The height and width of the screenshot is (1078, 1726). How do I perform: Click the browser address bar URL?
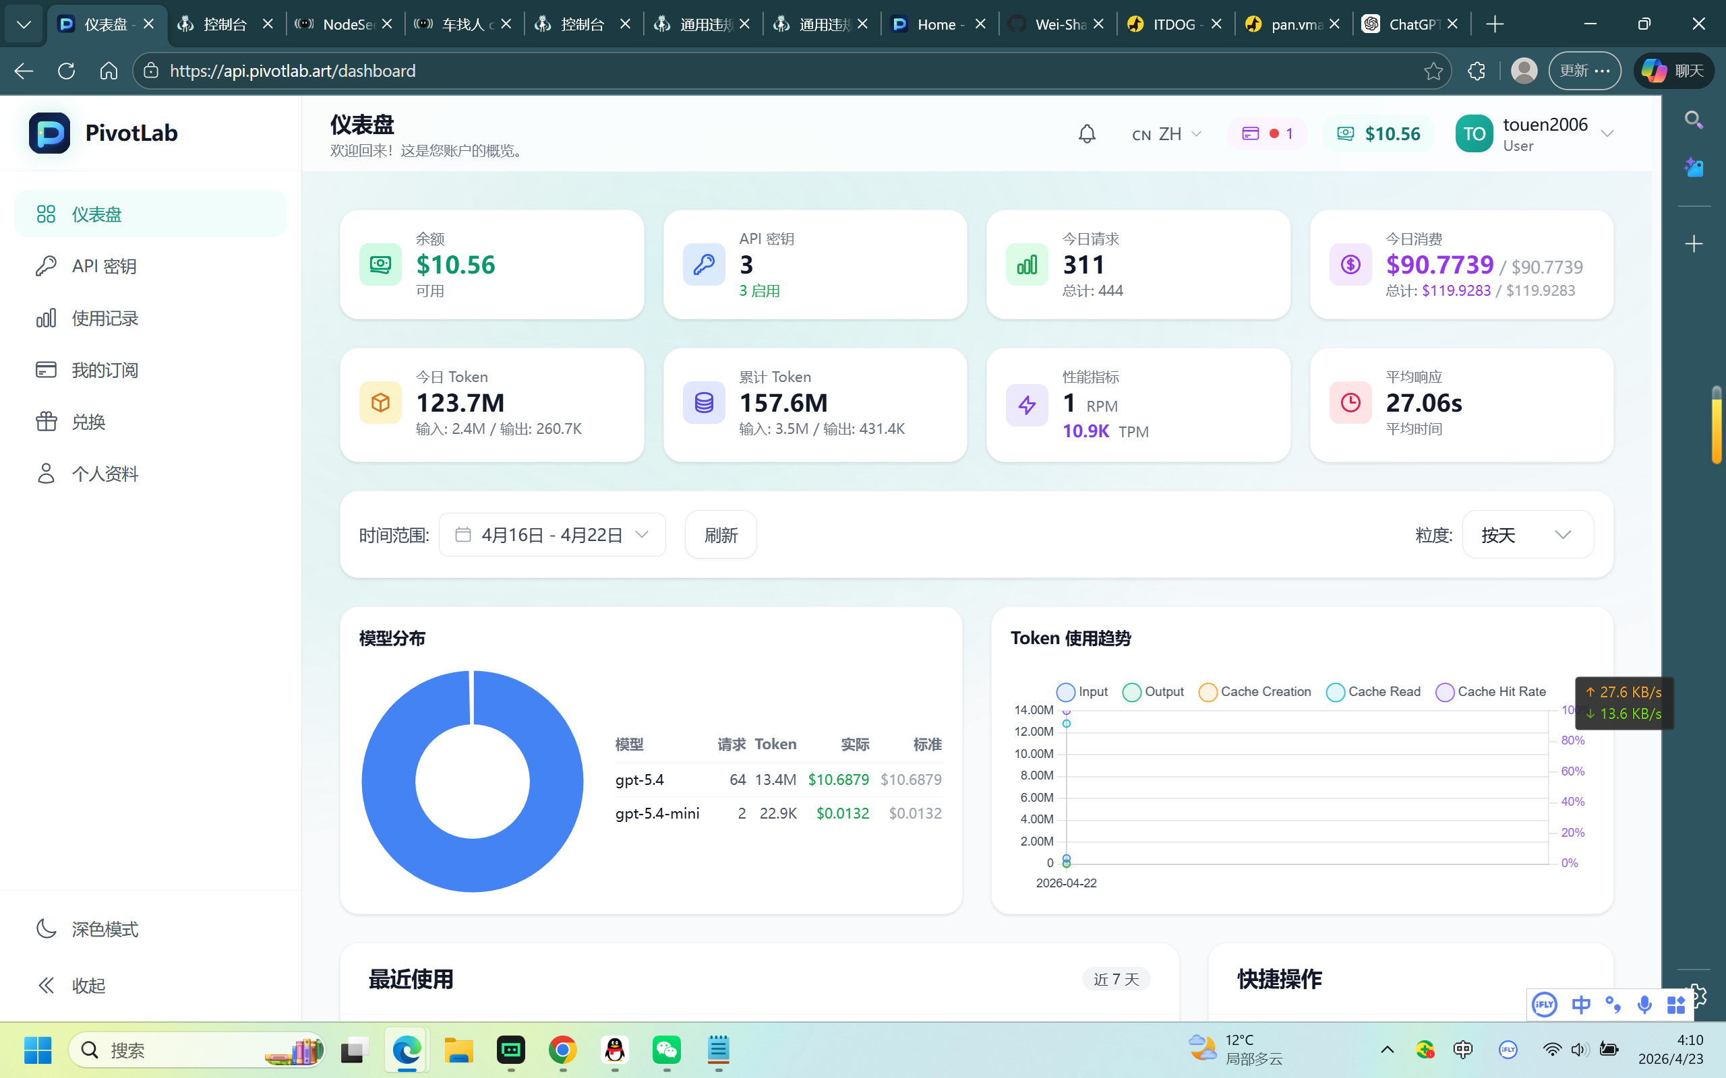point(293,71)
